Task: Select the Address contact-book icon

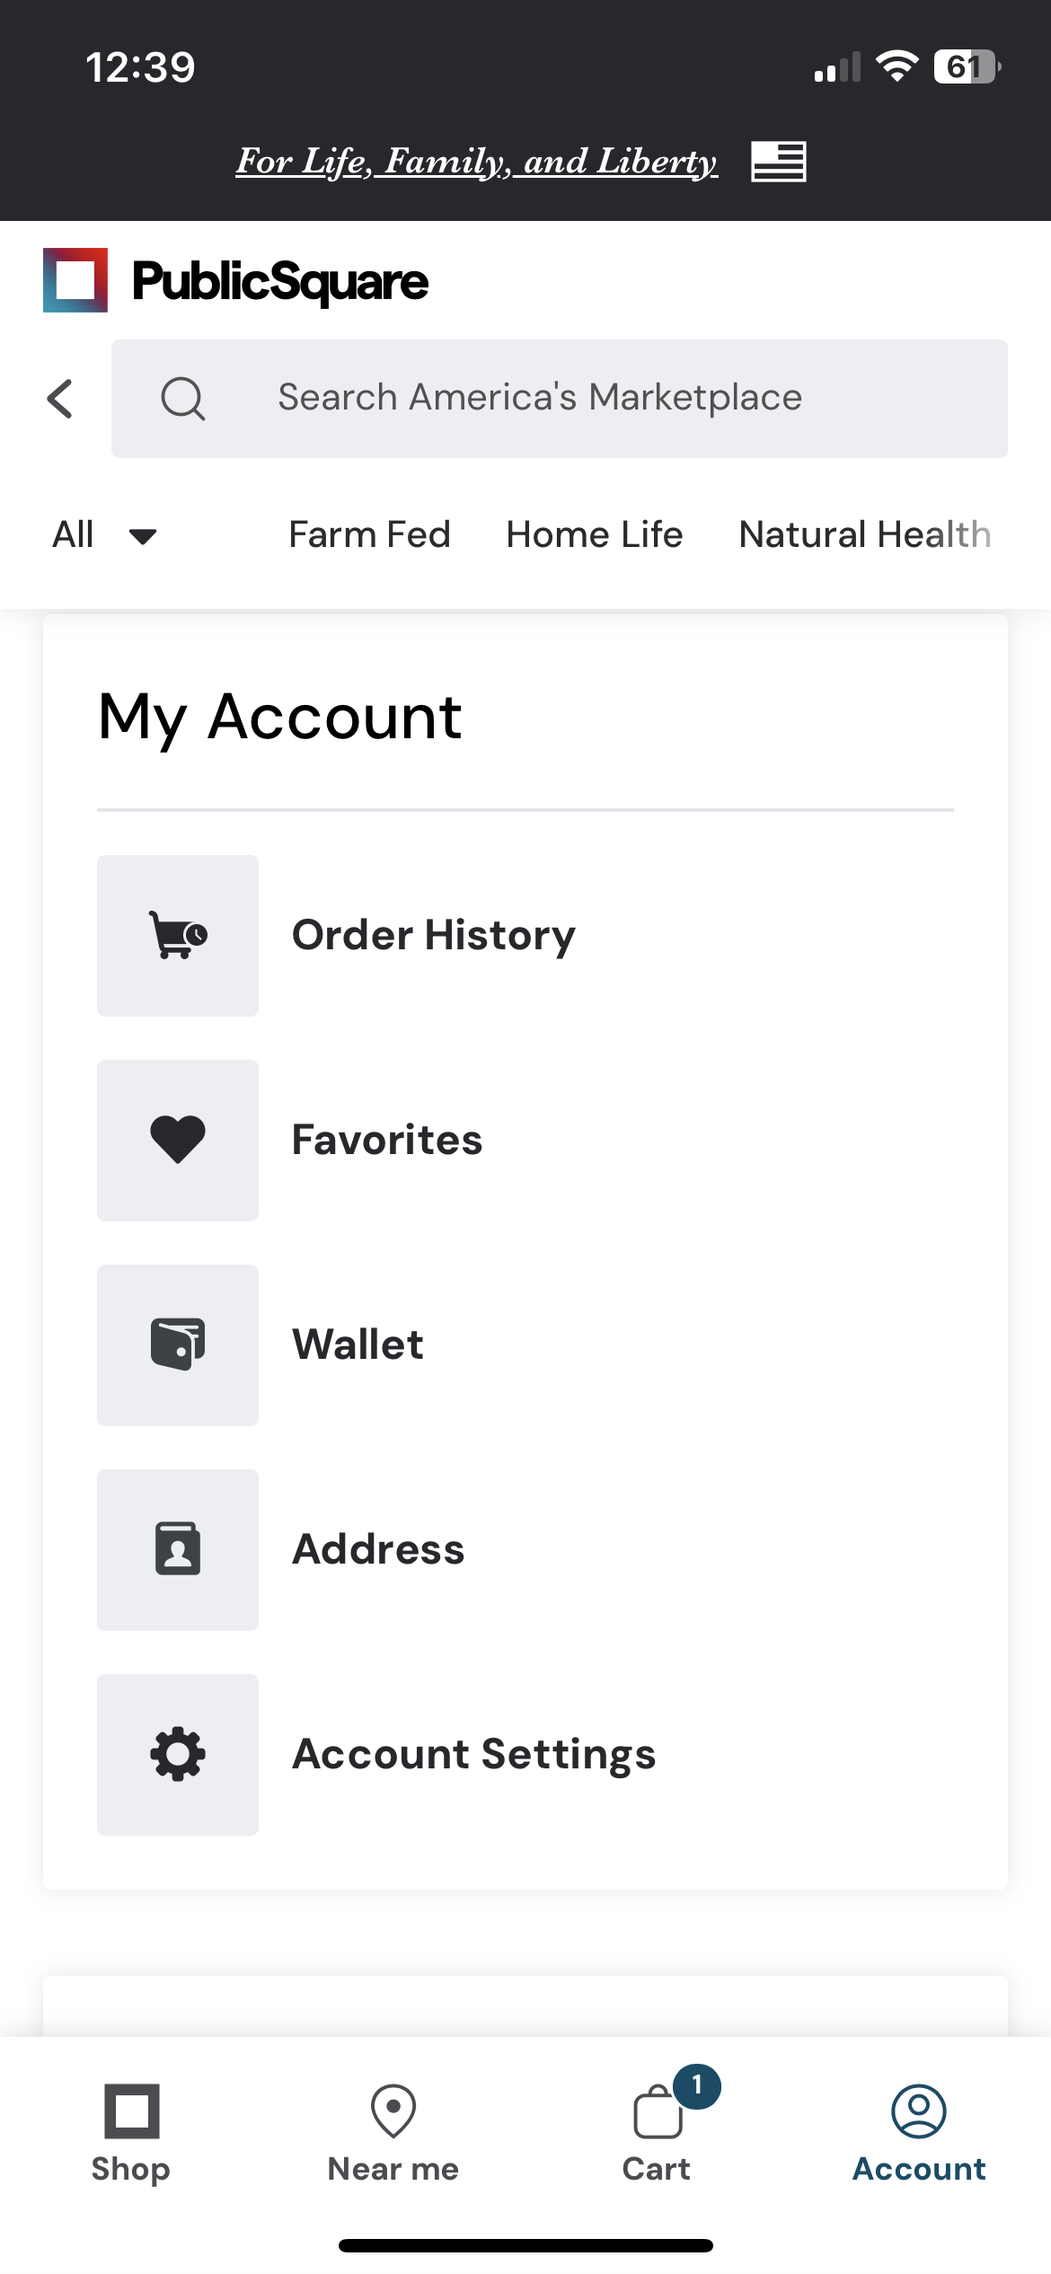Action: [178, 1549]
